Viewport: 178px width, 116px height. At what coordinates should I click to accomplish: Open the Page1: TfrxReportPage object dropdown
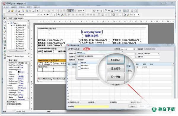28,56
